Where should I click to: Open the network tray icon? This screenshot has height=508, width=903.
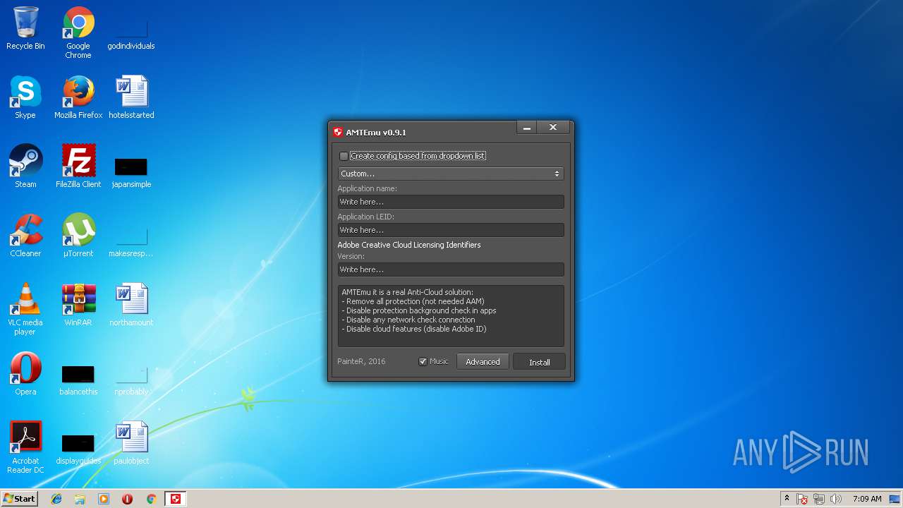click(819, 499)
